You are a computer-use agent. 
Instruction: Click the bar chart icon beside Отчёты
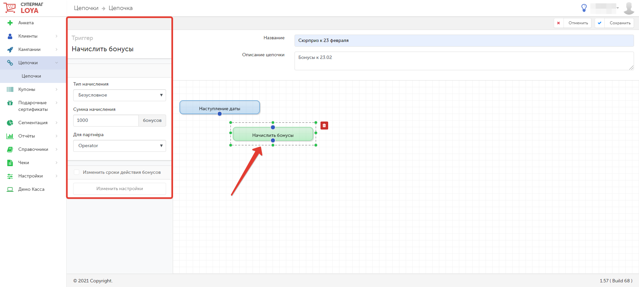point(10,136)
